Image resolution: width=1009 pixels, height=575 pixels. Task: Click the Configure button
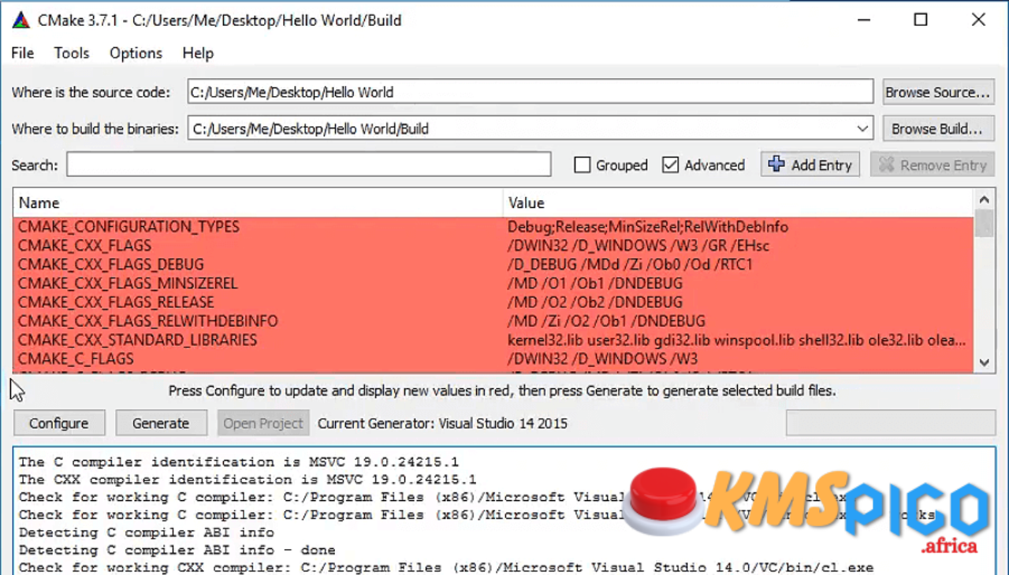click(58, 423)
